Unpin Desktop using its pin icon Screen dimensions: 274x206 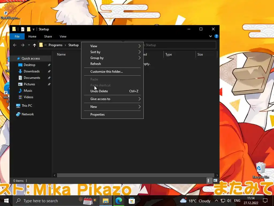(x=49, y=65)
